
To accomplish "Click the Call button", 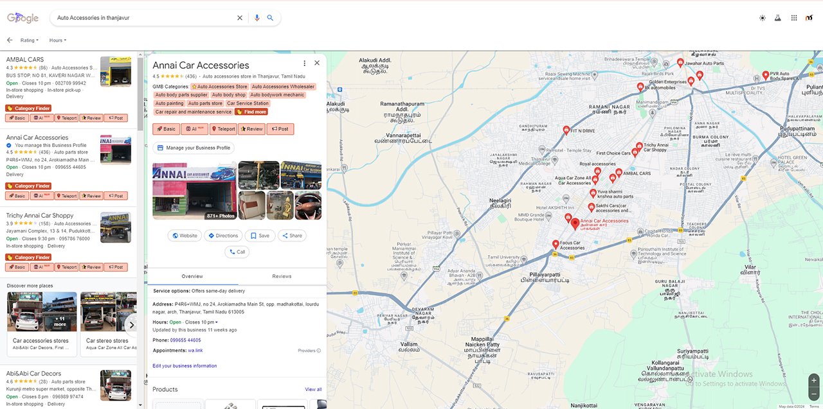I will point(237,252).
